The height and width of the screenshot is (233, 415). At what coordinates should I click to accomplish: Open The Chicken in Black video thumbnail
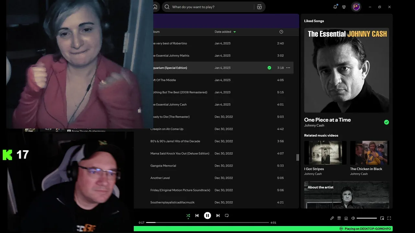click(x=370, y=153)
